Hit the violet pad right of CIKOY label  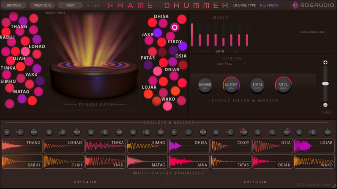pos(183,46)
